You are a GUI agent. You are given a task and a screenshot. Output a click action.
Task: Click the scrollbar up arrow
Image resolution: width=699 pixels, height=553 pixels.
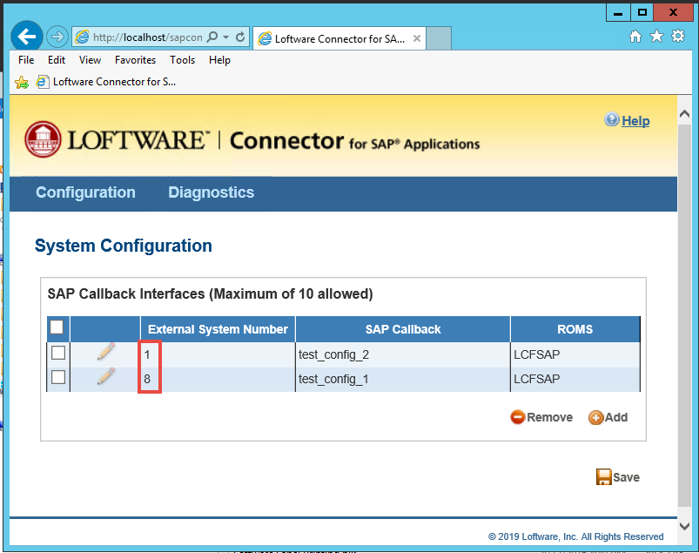click(685, 114)
